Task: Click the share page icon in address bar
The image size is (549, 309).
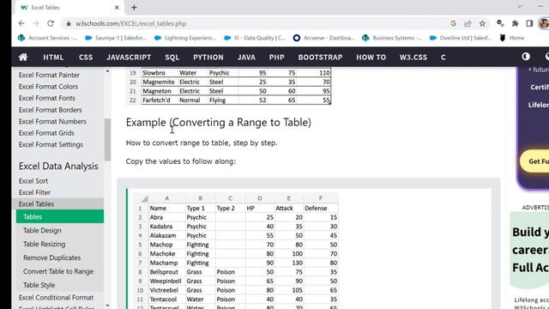Action: [468, 23]
